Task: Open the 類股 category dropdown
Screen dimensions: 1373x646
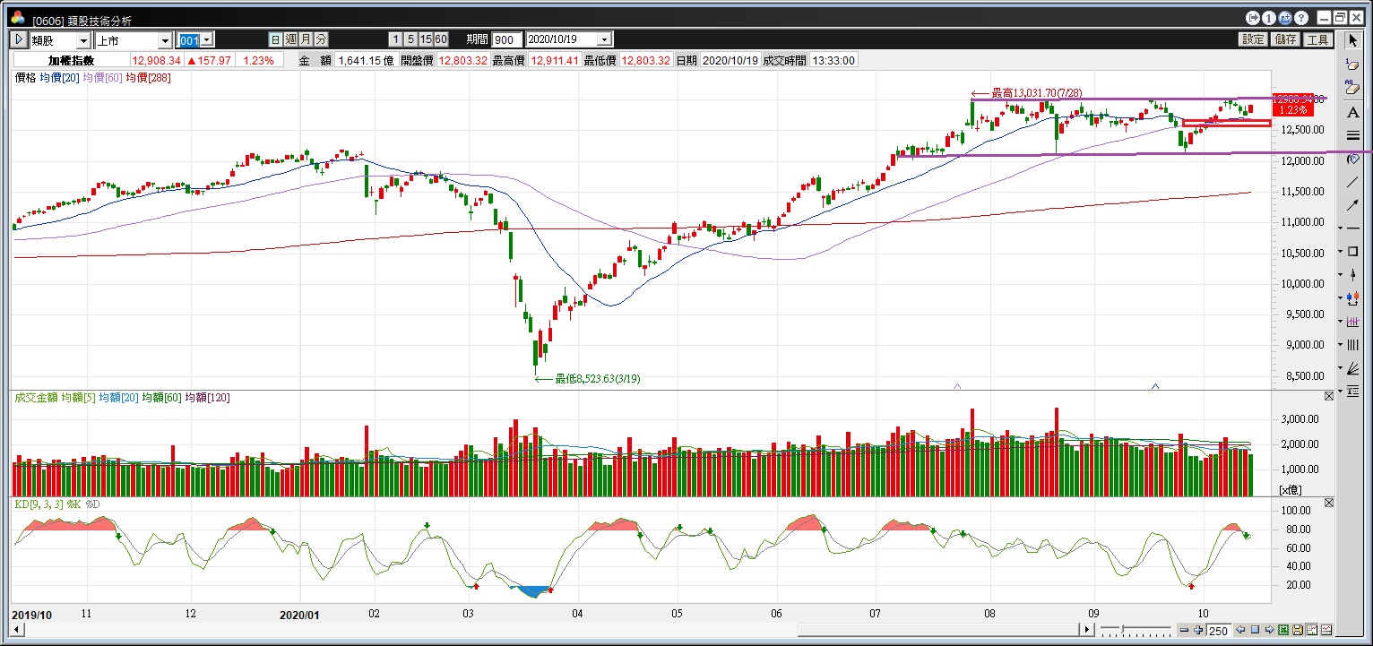Action: pyautogui.click(x=83, y=40)
